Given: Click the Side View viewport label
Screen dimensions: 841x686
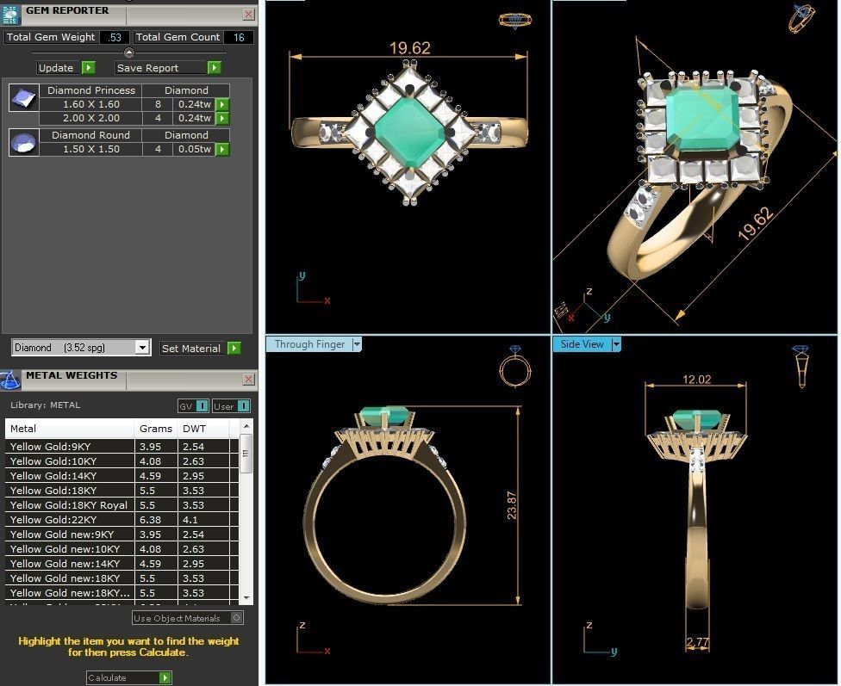Looking at the screenshot, I should coord(582,344).
